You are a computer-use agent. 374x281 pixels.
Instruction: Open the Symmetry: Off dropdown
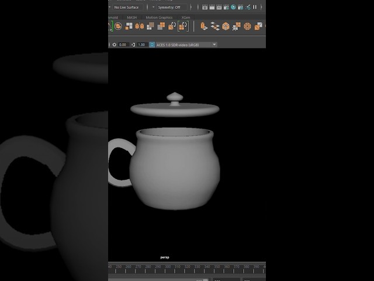click(x=171, y=8)
